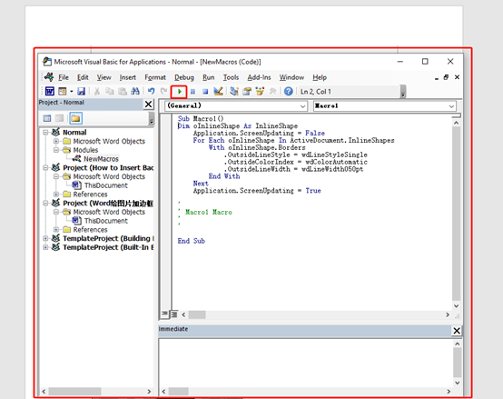
Task: Open Properties Window toolbar icon
Action: 247,92
